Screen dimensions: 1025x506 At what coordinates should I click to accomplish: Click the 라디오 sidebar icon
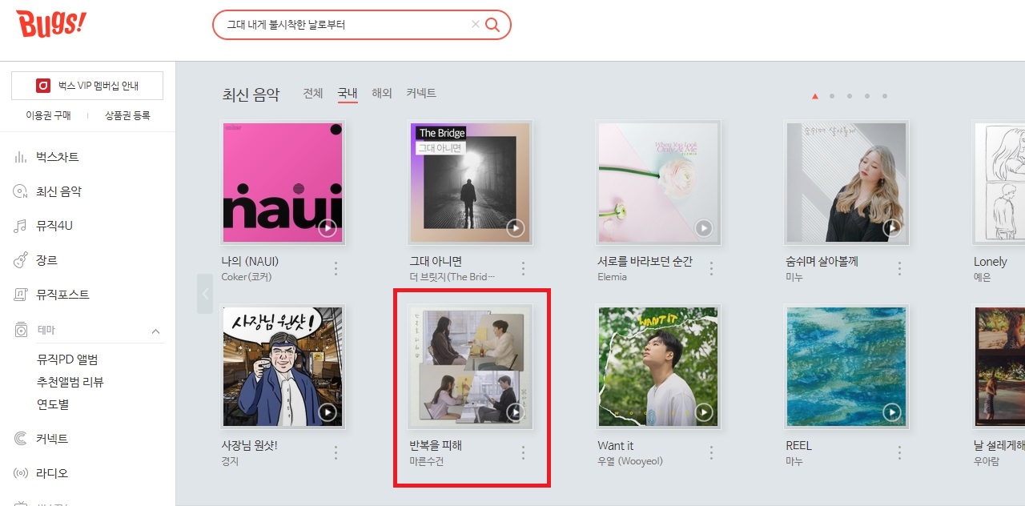[21, 473]
